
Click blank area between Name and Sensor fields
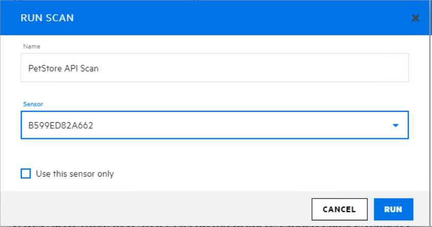[x=214, y=92]
